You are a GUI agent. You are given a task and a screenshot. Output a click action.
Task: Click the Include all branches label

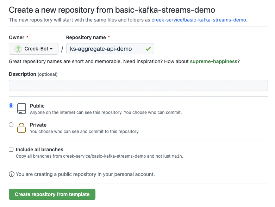click(x=40, y=150)
